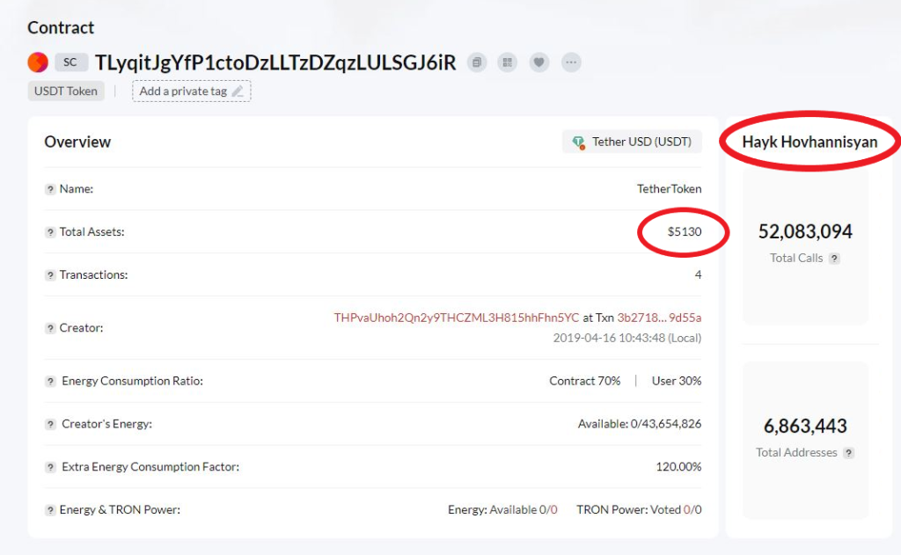The height and width of the screenshot is (555, 901).
Task: Click Available: 0/43,654,826 energy value
Action: pos(640,424)
